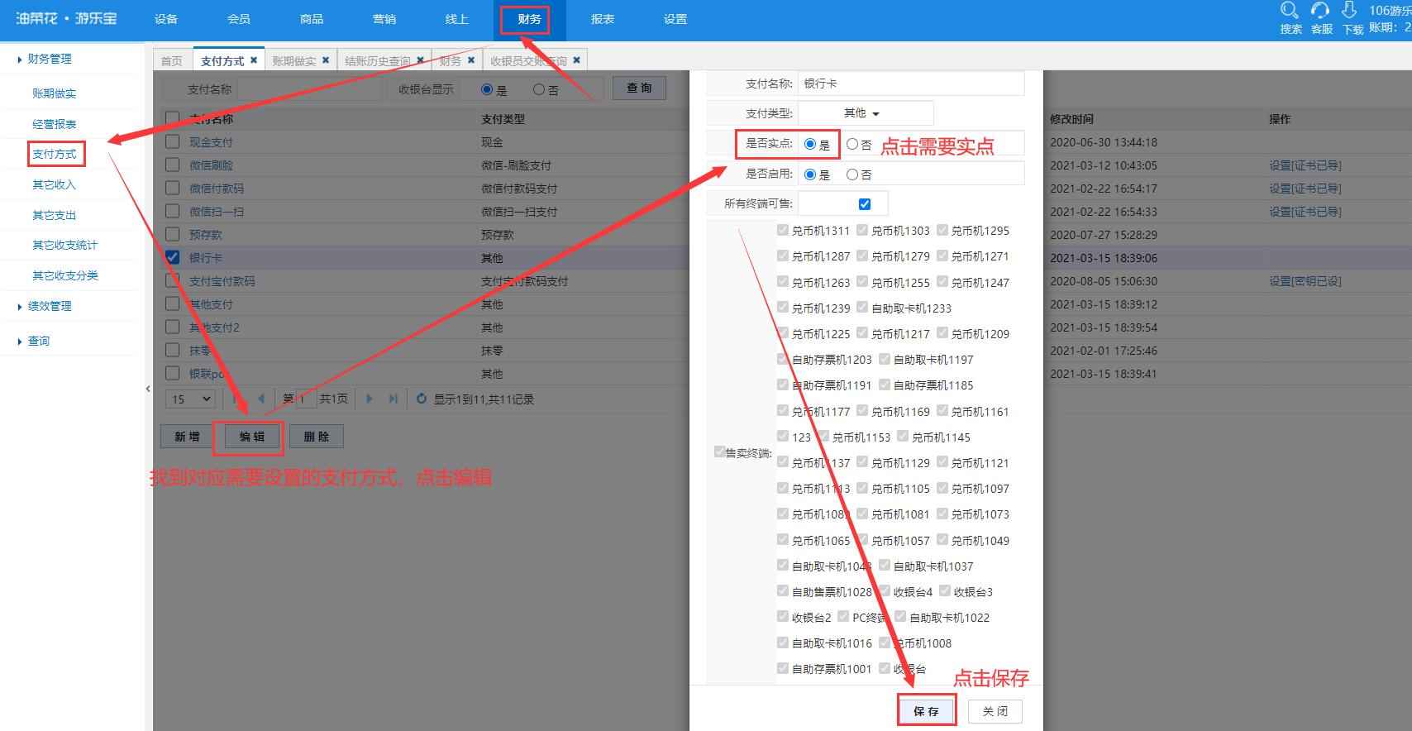Open 经营报表 in the sidebar

click(55, 124)
